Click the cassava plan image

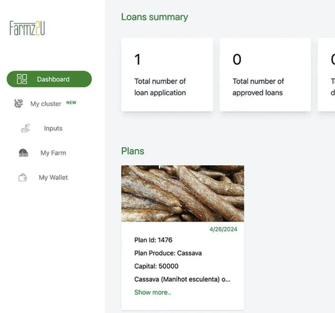[x=182, y=193]
